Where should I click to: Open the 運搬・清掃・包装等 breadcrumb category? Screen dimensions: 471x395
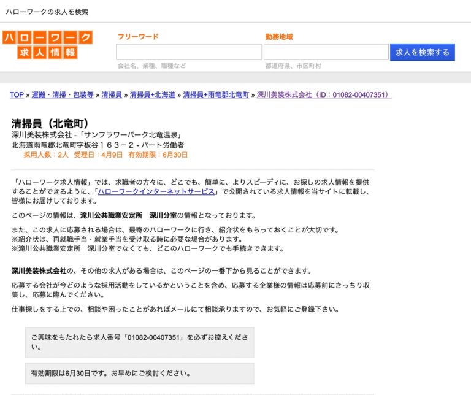coord(63,95)
